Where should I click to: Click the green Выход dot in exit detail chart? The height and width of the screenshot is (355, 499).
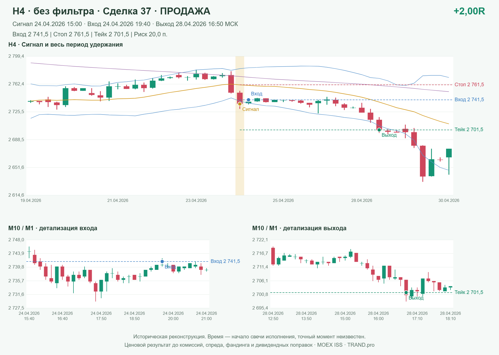[x=406, y=293]
